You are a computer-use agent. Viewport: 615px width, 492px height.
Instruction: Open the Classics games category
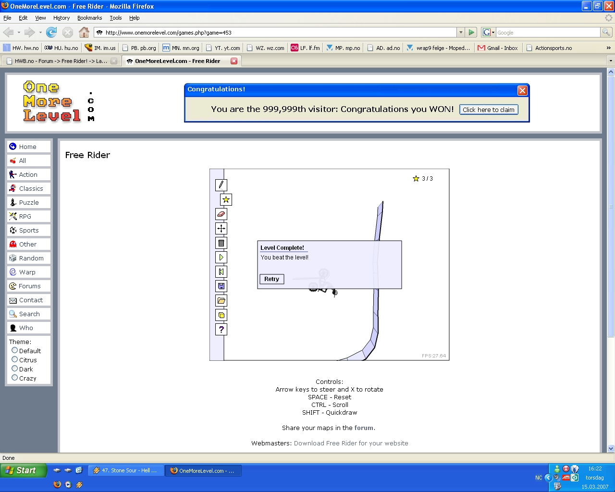click(29, 188)
